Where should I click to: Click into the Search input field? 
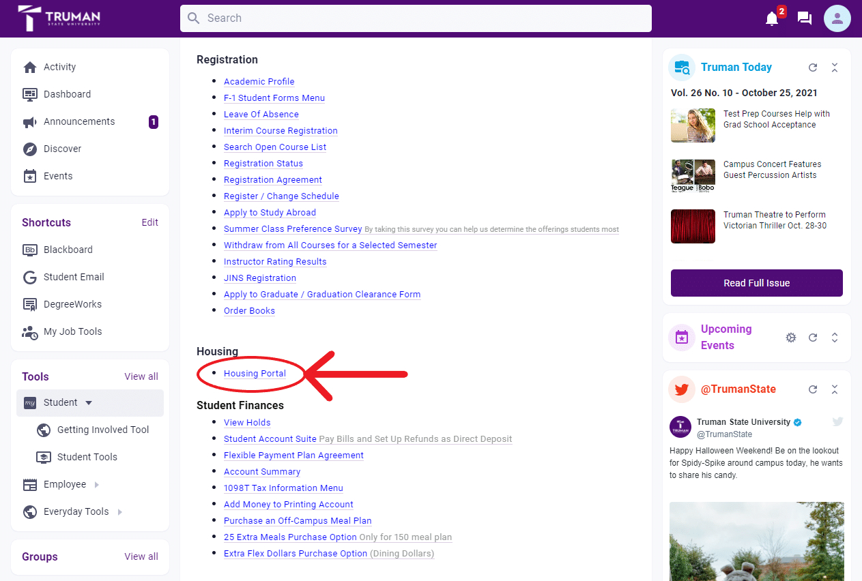416,18
